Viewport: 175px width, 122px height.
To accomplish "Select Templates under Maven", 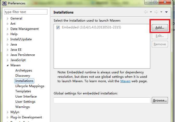I will pos(23,91).
